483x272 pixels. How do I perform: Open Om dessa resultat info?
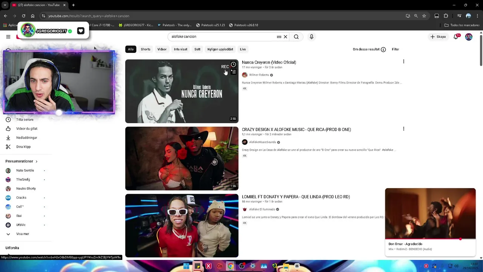(369, 49)
